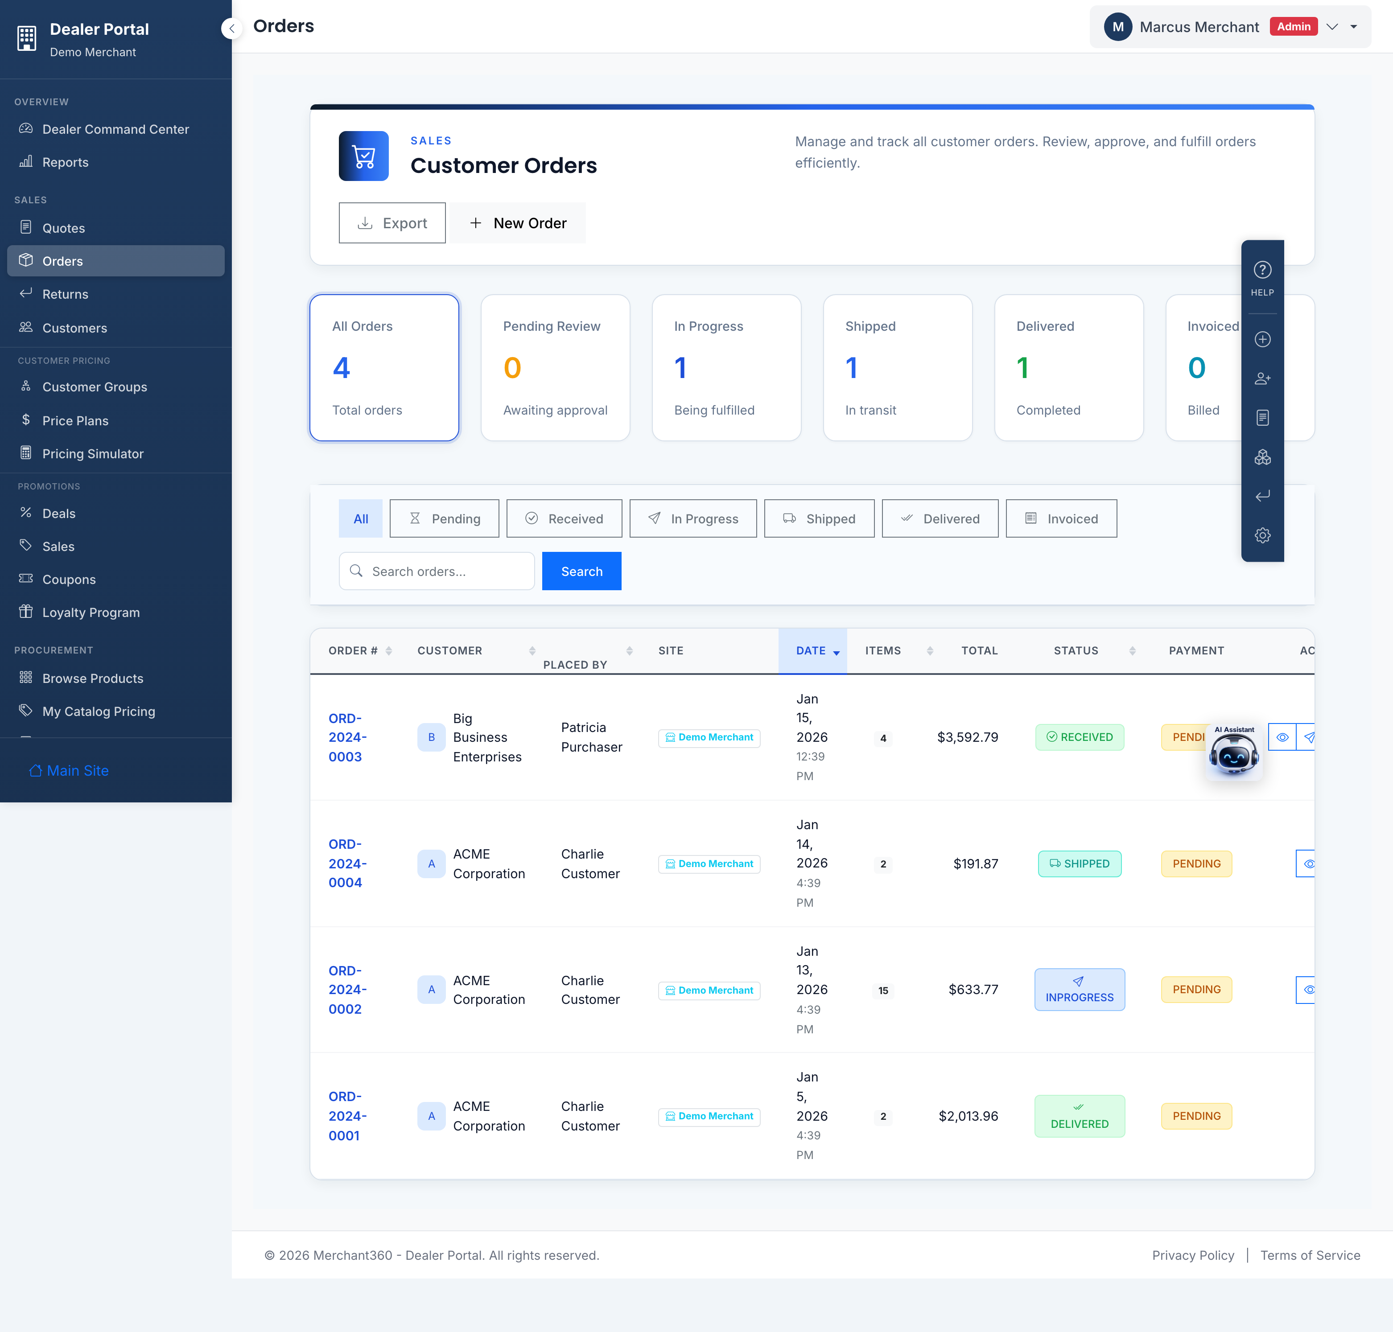
Task: Sort by Status column arrows
Action: (1132, 650)
